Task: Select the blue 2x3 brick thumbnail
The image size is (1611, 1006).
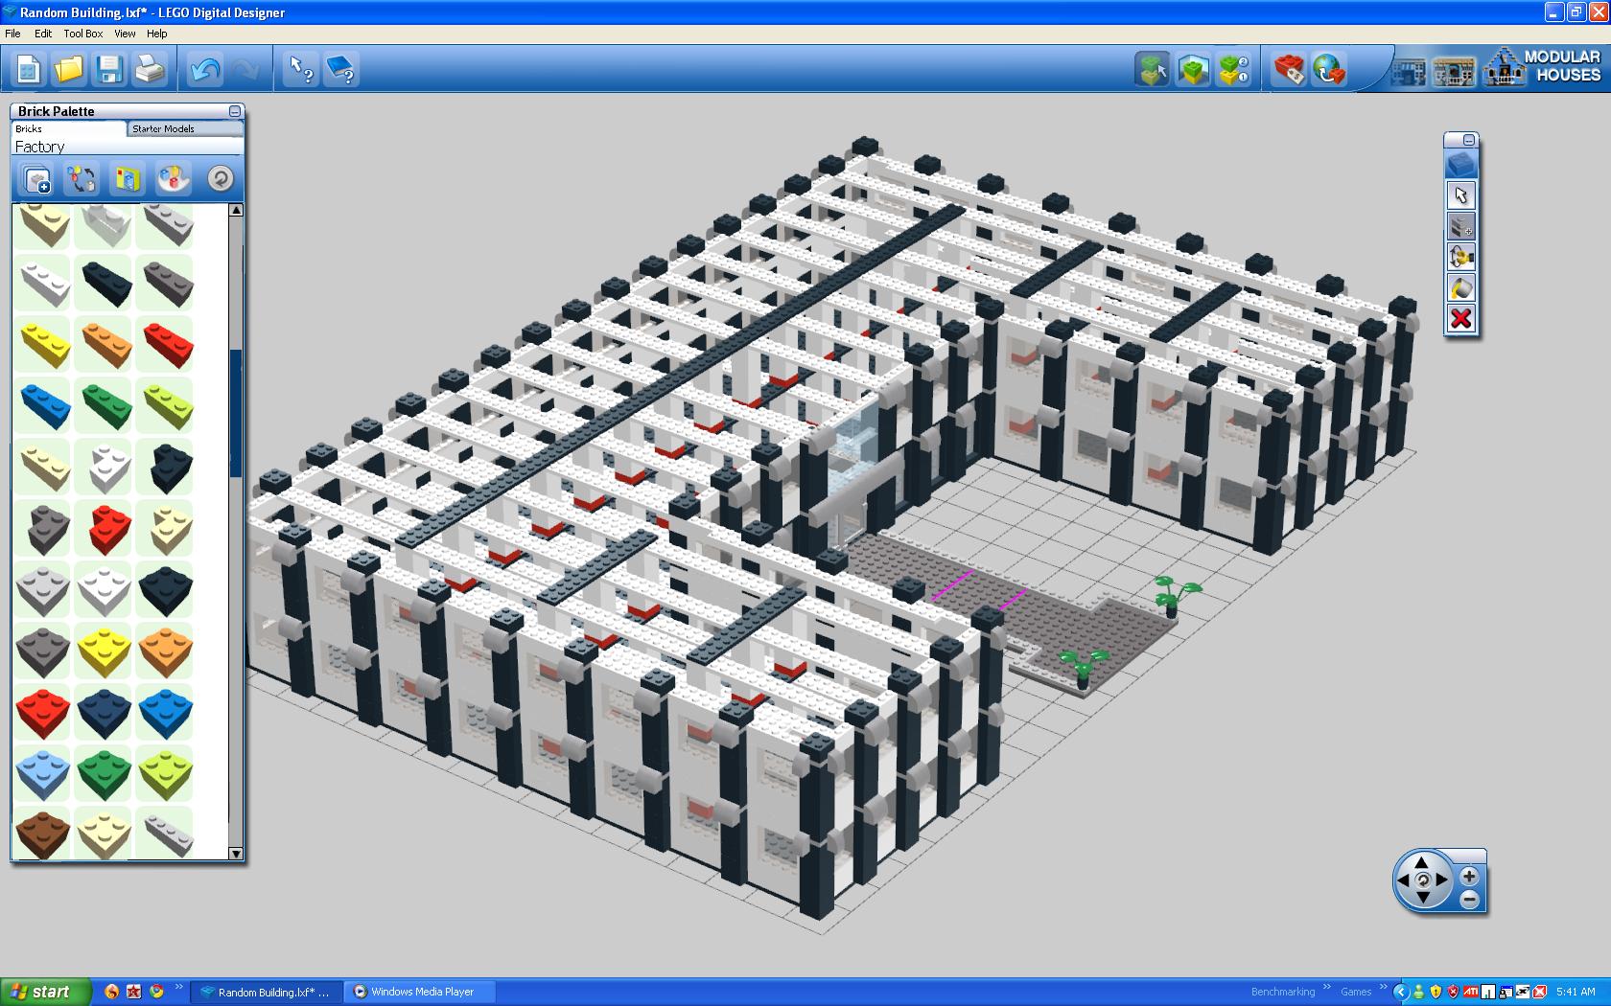Action: 43,404
